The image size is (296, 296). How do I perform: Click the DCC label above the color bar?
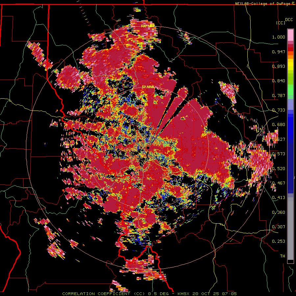click(289, 20)
